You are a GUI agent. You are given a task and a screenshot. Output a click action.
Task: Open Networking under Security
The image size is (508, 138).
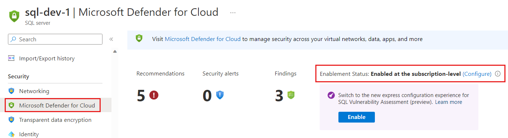pyautogui.click(x=34, y=91)
